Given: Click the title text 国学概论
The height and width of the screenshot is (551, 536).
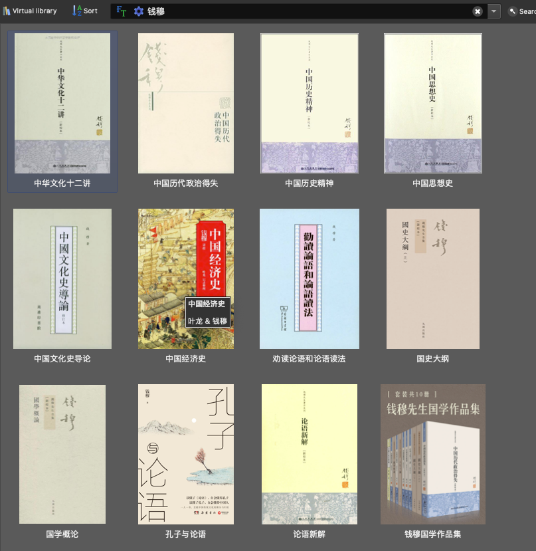Looking at the screenshot, I should pos(62,534).
